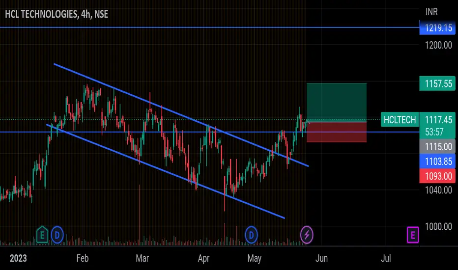
Task: Select the 1219.15 horizontal line price label
Action: click(437, 28)
